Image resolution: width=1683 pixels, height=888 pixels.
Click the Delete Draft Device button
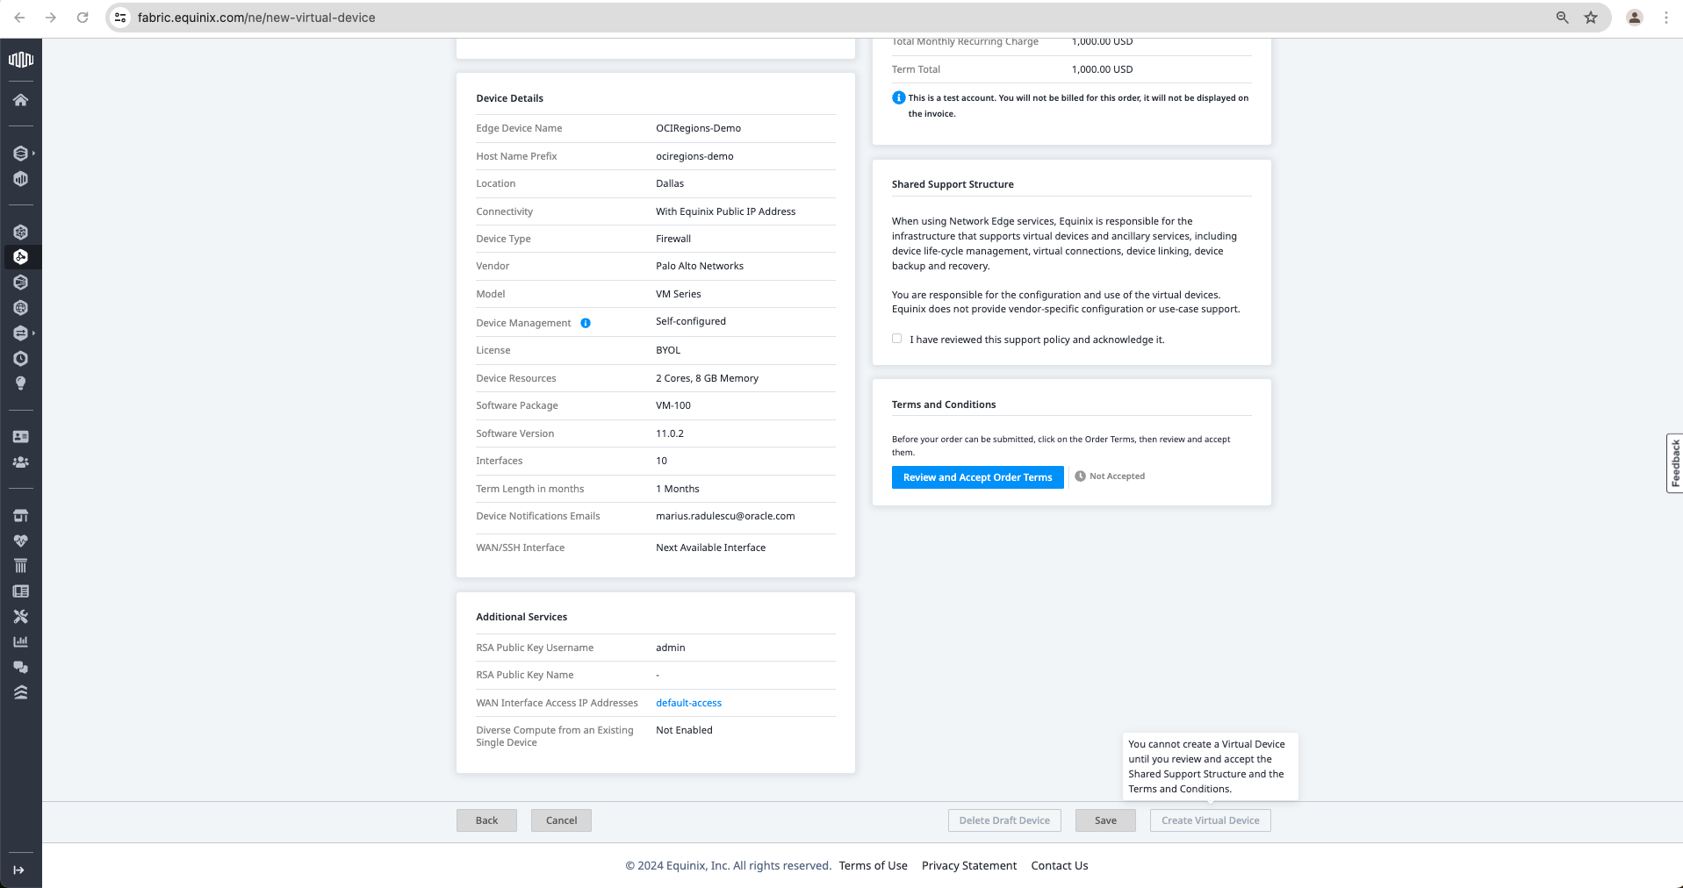click(1004, 820)
